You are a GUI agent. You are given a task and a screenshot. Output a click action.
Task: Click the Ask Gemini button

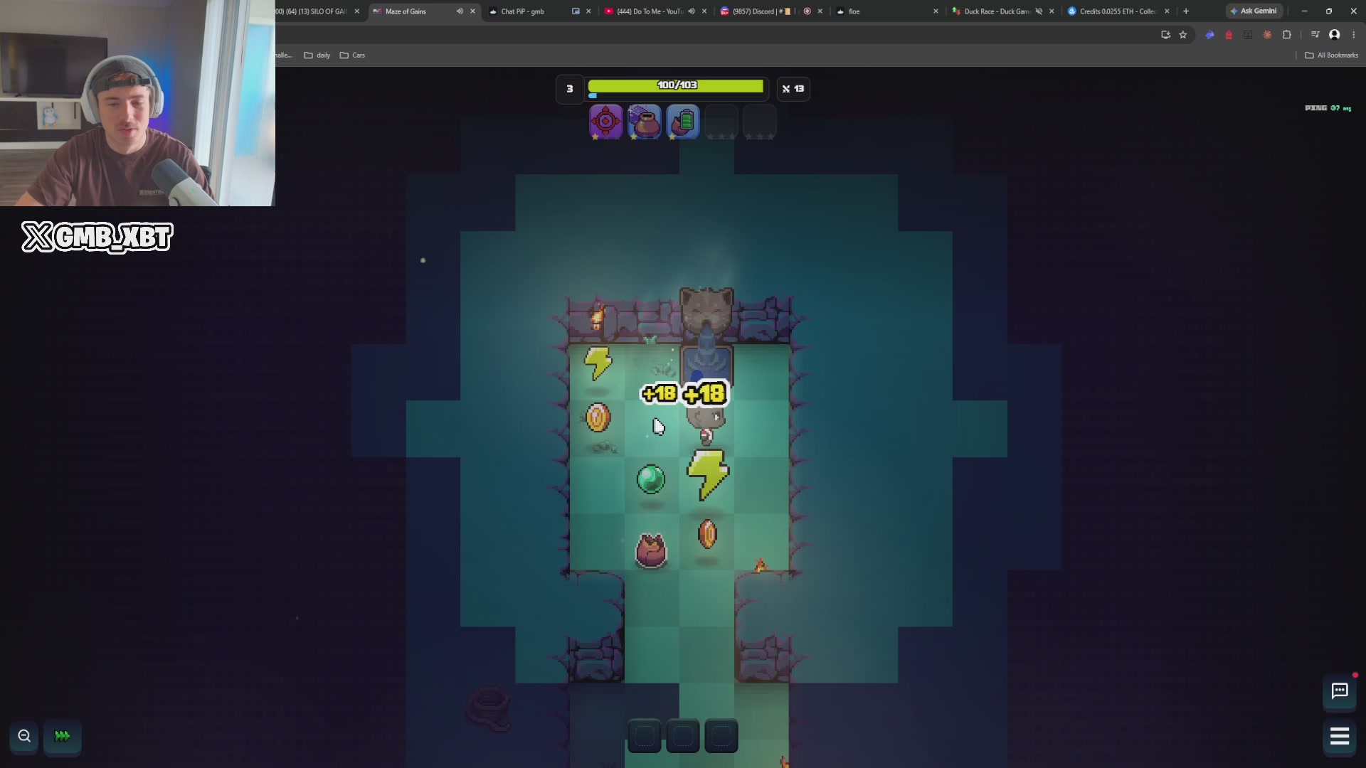click(1253, 11)
